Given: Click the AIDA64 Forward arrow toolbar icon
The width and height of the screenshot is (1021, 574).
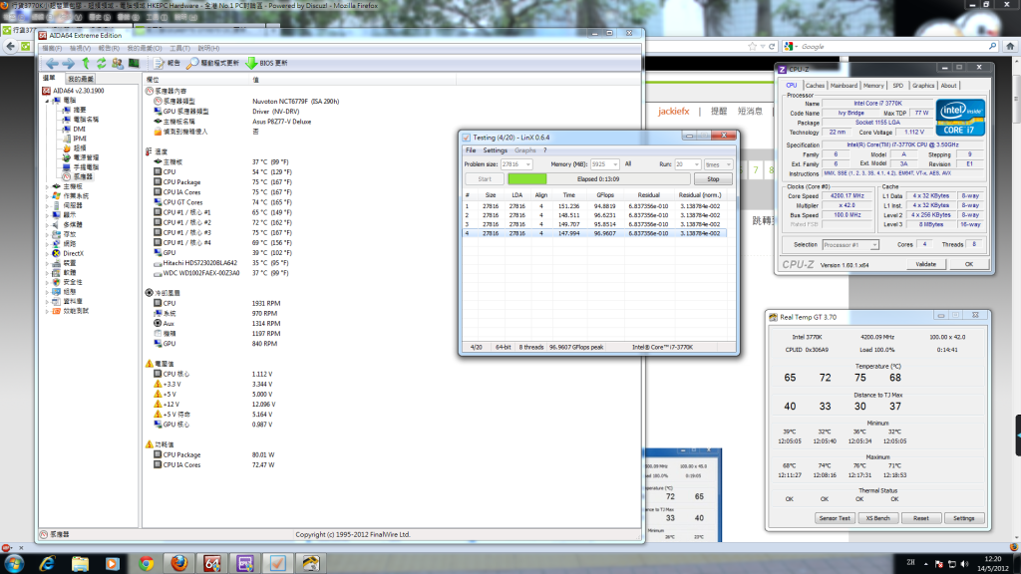Looking at the screenshot, I should click(68, 63).
